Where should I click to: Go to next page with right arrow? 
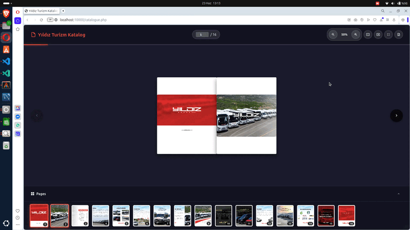point(396,116)
